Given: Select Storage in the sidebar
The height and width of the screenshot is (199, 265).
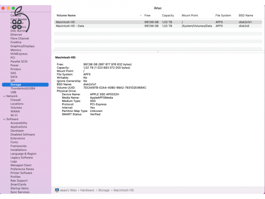Looking at the screenshot, I should point(25,85).
